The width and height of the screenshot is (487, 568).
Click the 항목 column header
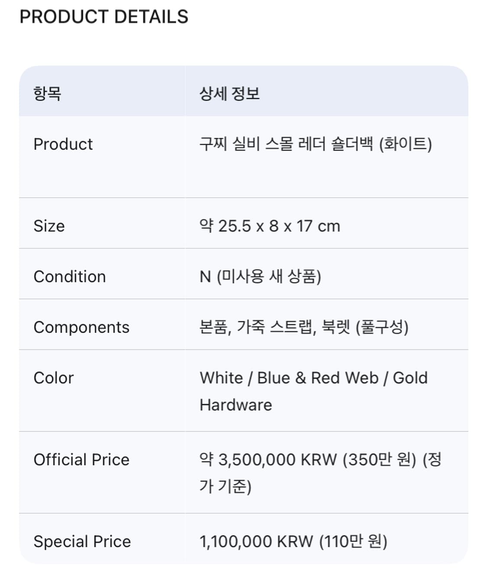[47, 93]
